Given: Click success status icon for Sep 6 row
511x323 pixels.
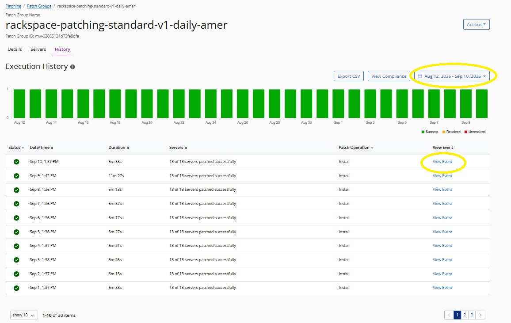Looking at the screenshot, I should click(16, 218).
